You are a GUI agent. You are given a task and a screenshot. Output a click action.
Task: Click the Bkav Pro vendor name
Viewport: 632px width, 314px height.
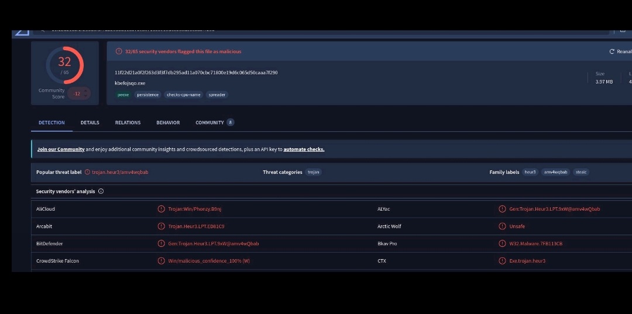(387, 243)
